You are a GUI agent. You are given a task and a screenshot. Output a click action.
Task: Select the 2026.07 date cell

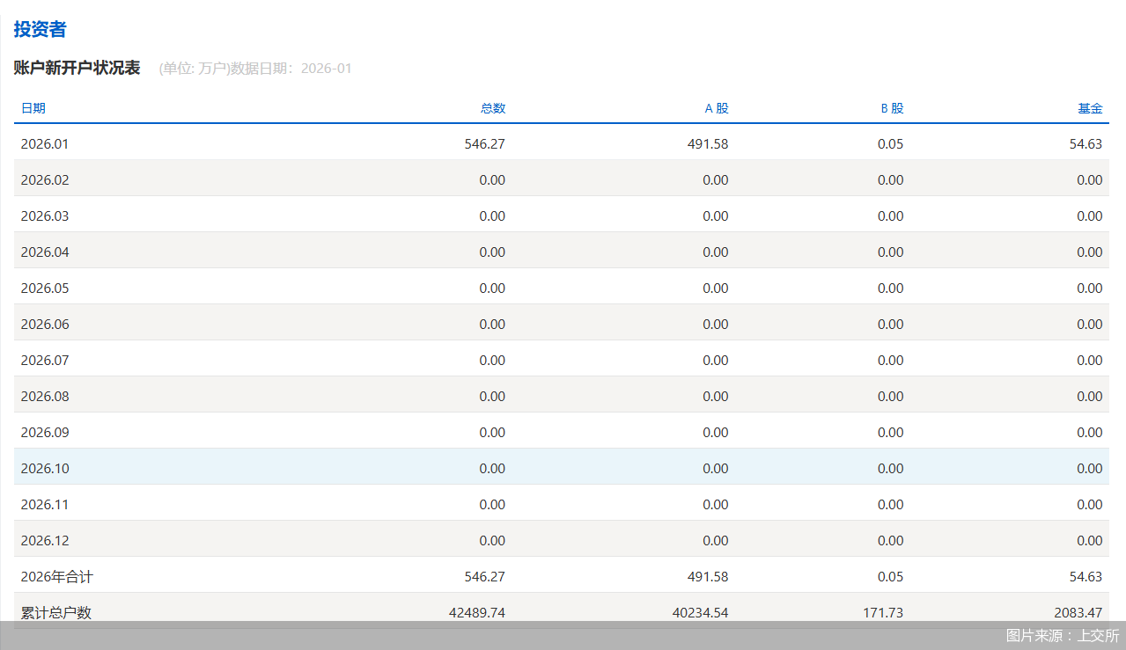pos(45,360)
